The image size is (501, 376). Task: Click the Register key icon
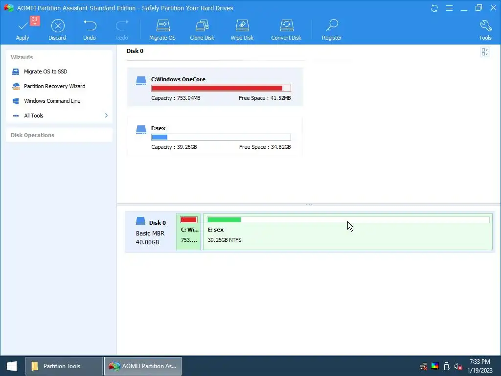[332, 25]
